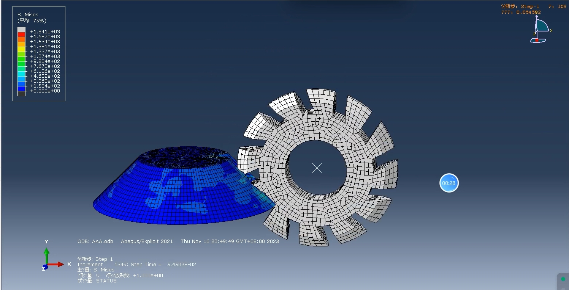
Task: Click the "Abaqus/Explicit 2021" label
Action: [x=147, y=241]
